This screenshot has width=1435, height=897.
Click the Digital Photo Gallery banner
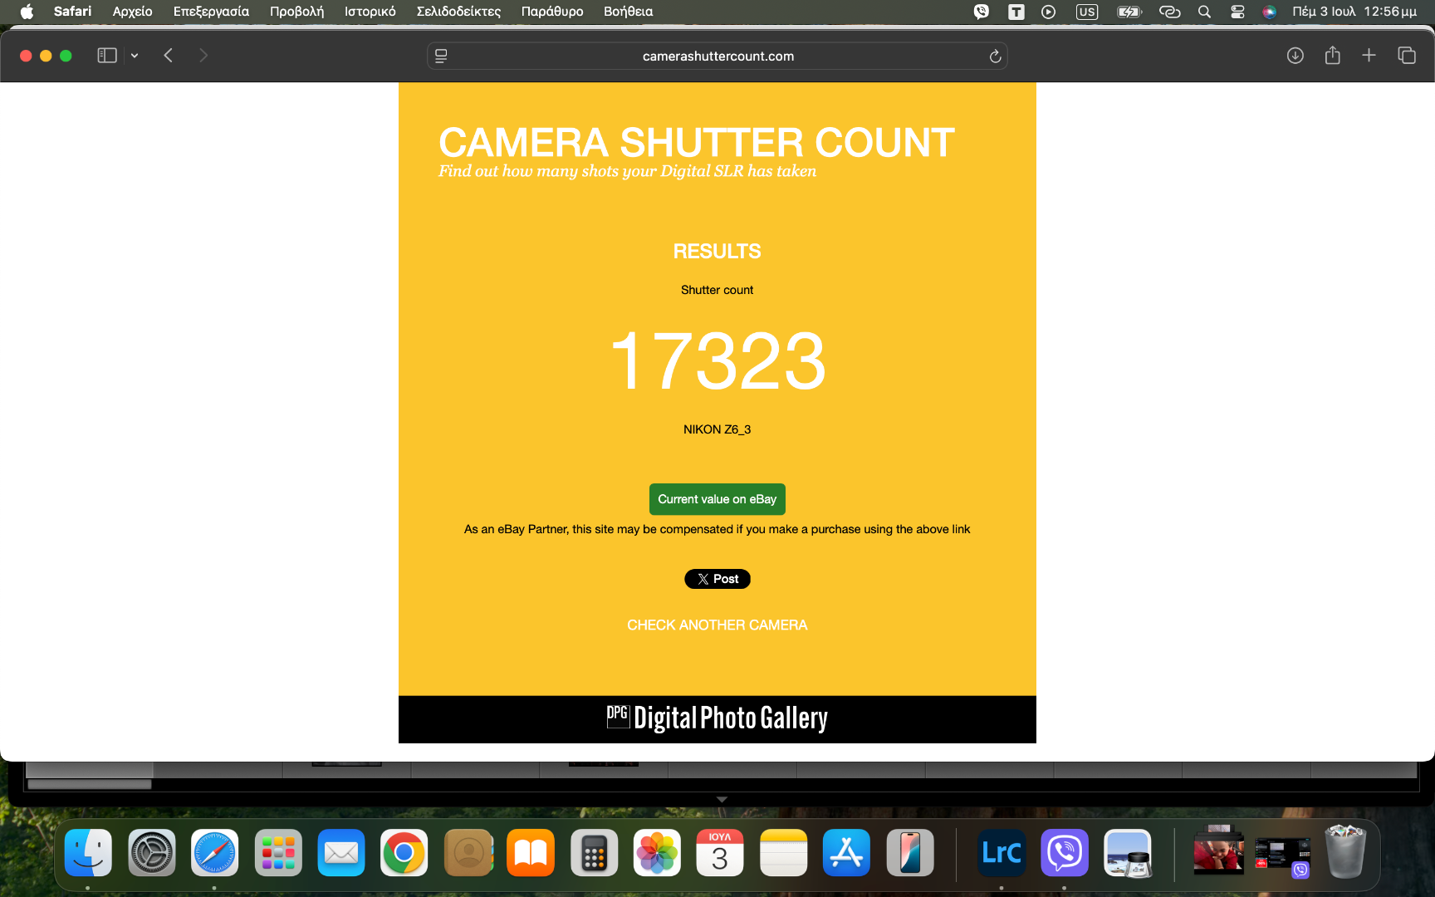[717, 718]
